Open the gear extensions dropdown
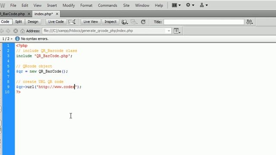The image size is (276, 155). (190, 5)
